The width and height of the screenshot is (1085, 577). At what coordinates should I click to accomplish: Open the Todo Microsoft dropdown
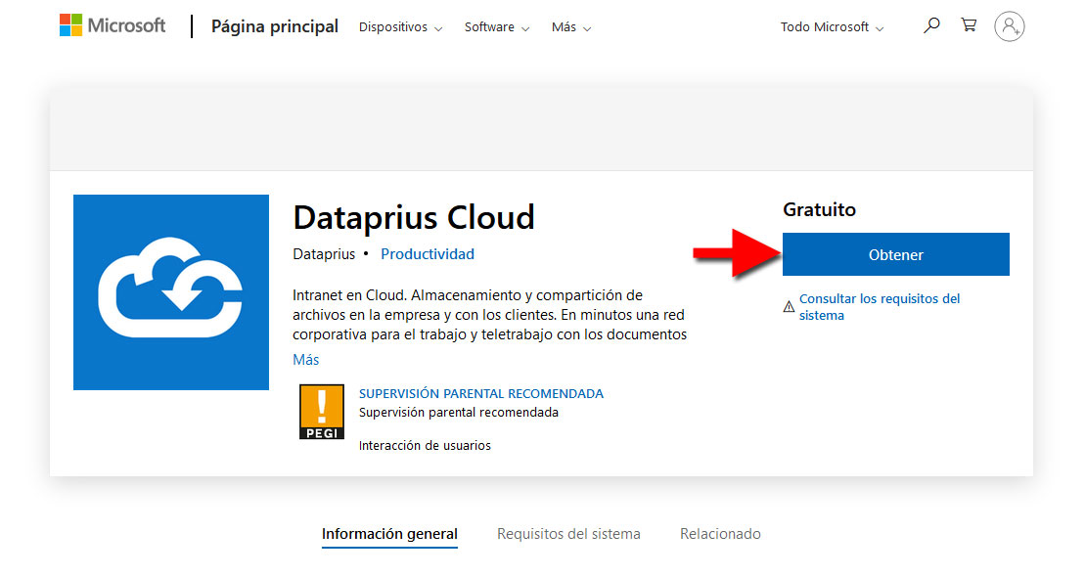click(833, 27)
